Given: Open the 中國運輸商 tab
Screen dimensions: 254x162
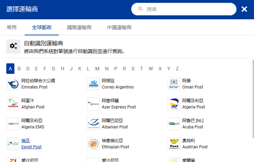Looking at the screenshot, I should (x=119, y=27).
